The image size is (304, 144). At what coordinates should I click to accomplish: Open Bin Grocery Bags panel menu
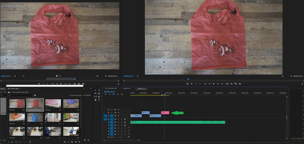click(20, 89)
